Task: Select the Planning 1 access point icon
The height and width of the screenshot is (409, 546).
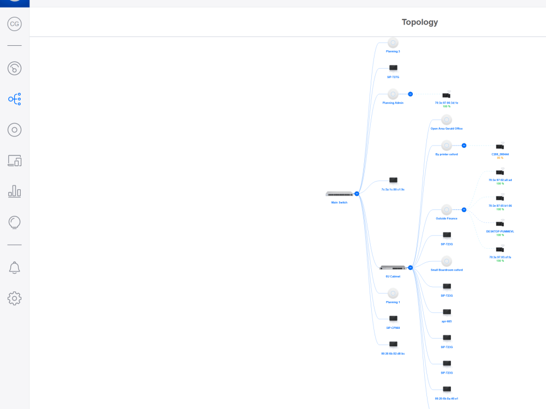Action: pos(393,293)
